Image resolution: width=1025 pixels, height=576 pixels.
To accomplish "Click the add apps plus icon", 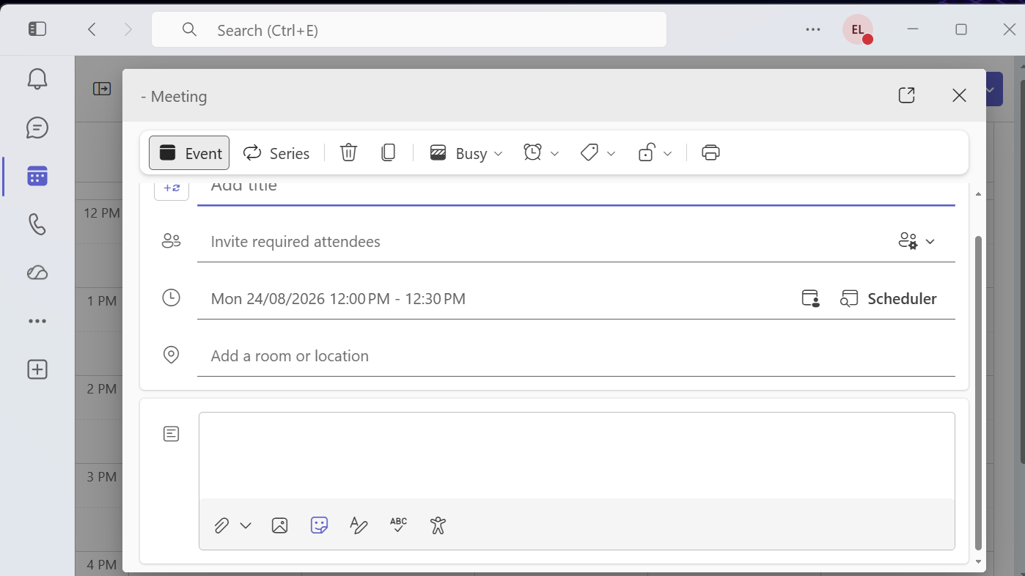I will [x=37, y=369].
